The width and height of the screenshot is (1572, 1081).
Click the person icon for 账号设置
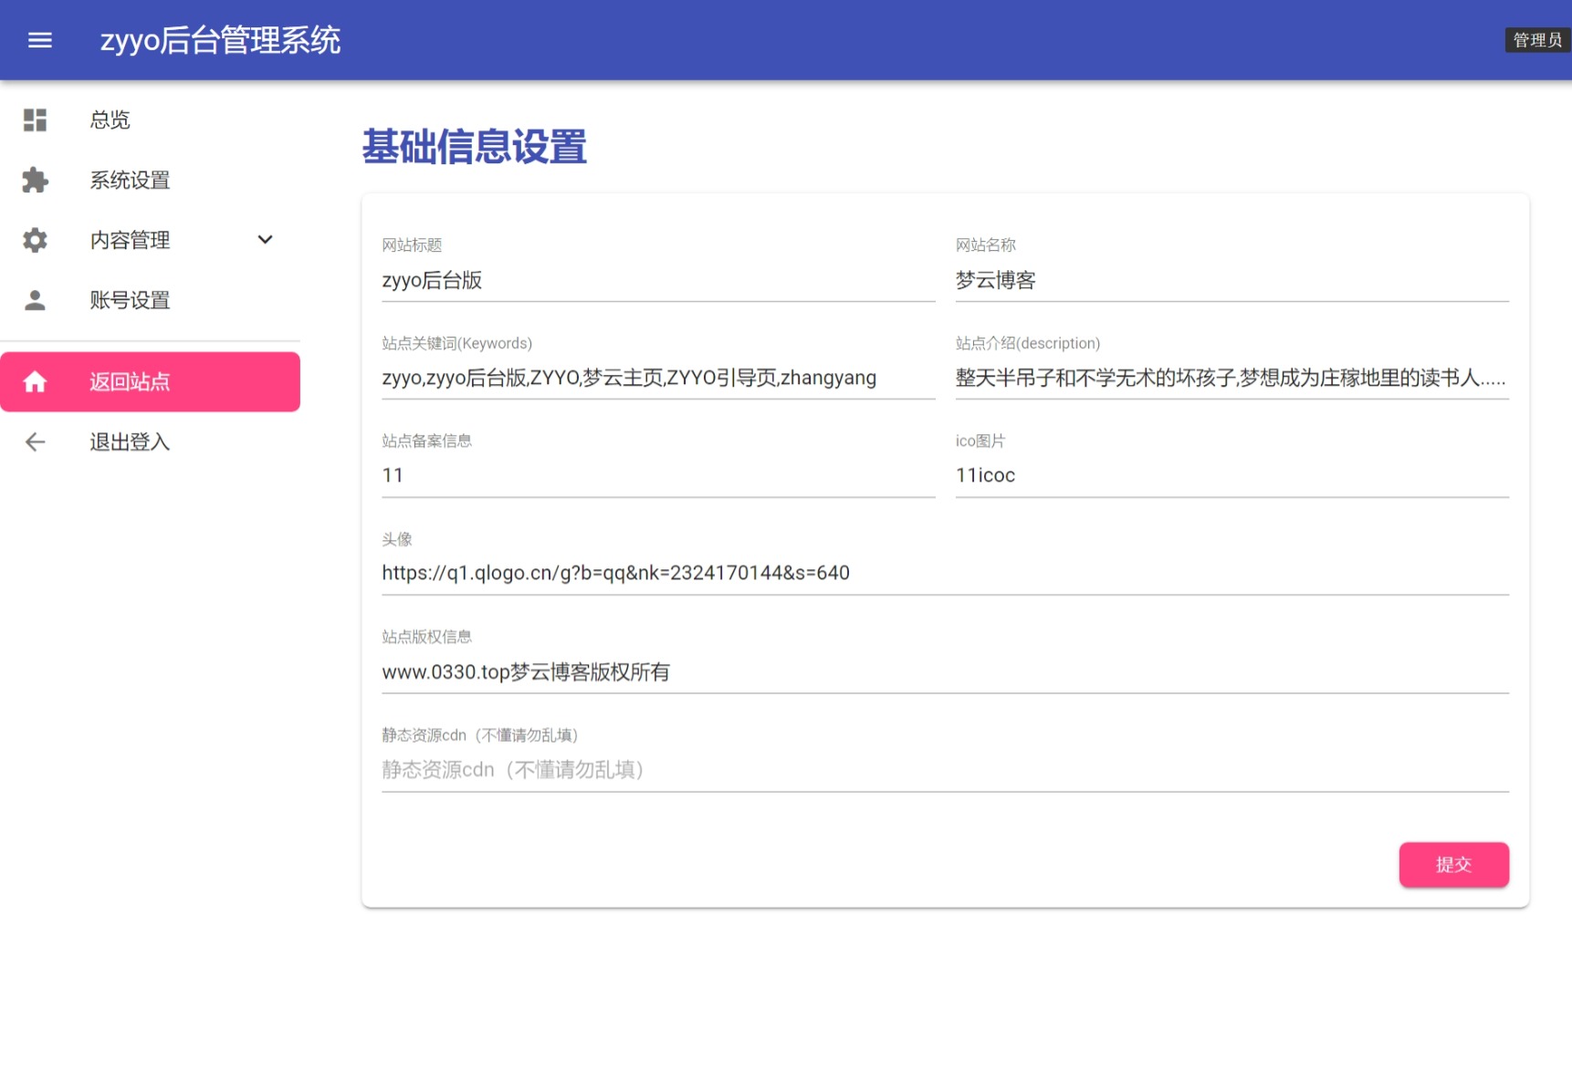(34, 300)
